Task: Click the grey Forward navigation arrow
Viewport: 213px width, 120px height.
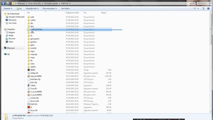Action: (8, 3)
